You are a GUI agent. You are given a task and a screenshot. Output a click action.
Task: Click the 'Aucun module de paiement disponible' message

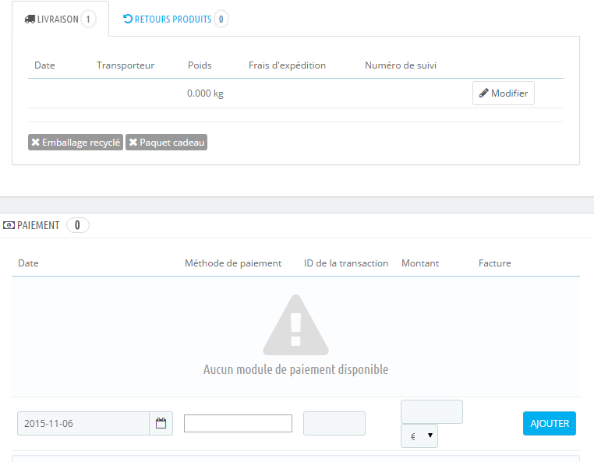[x=296, y=369]
